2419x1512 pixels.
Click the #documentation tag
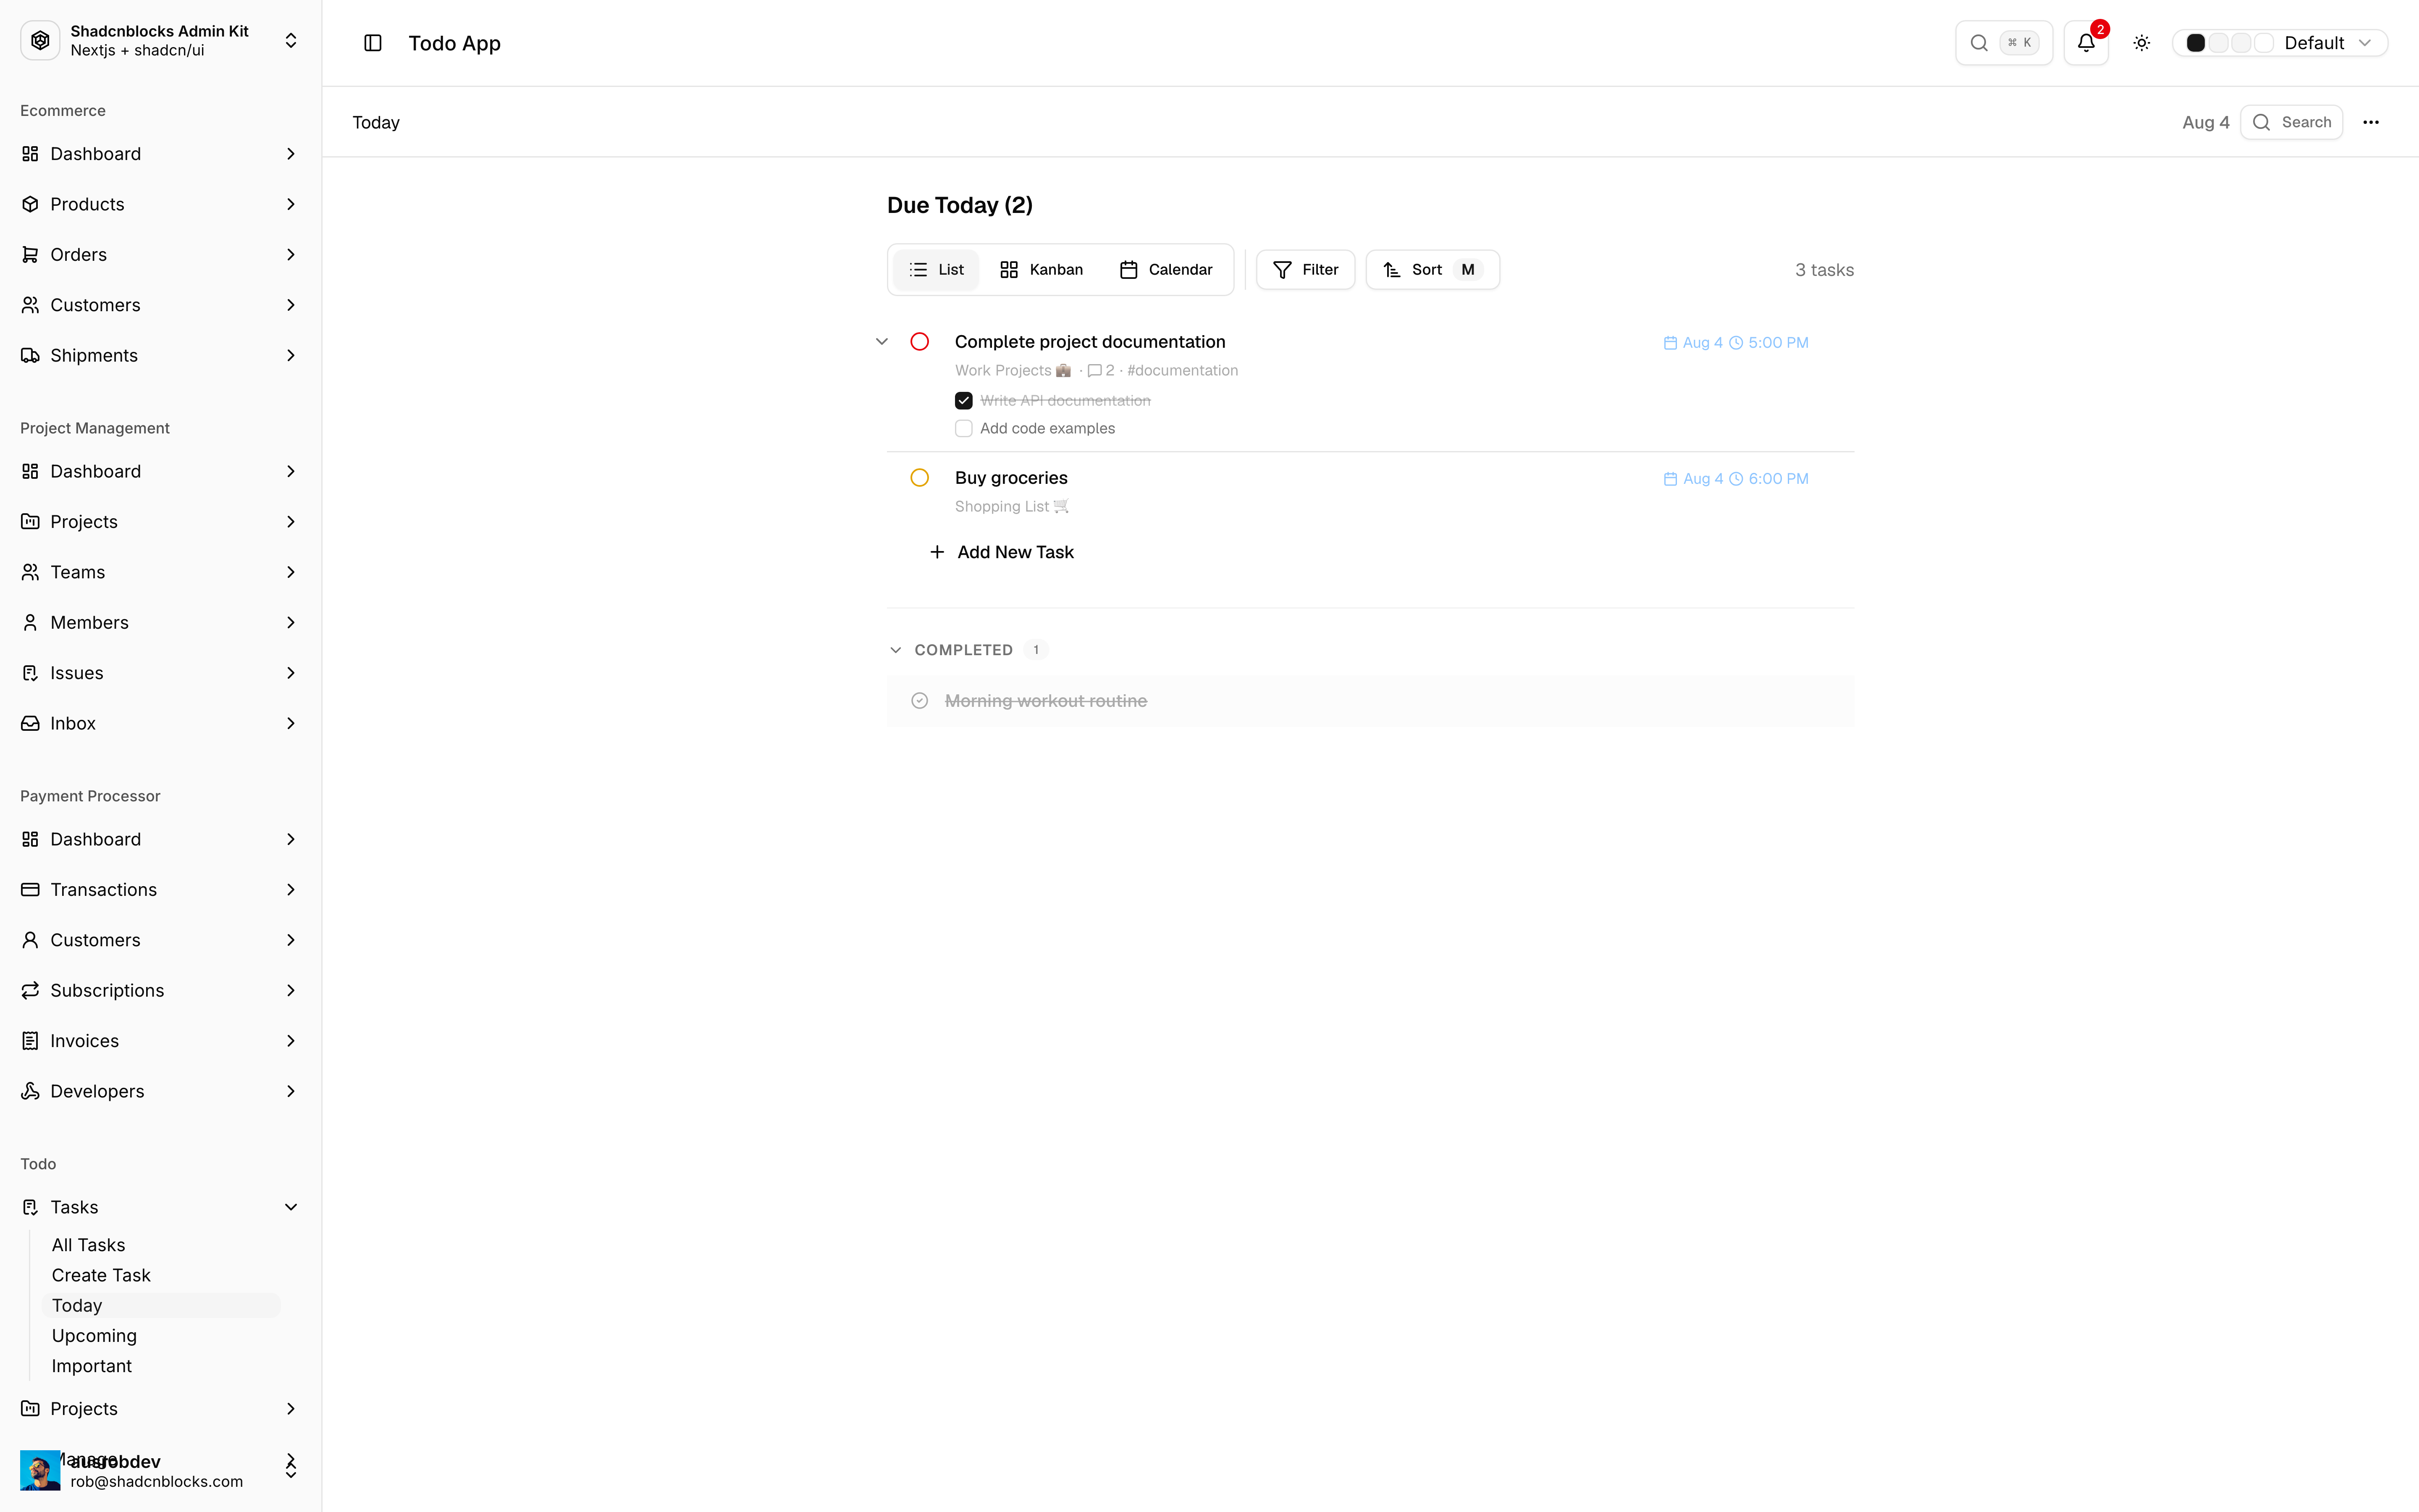click(1183, 371)
